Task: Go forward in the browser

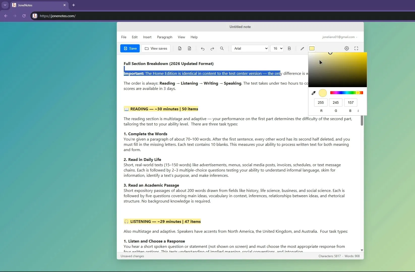Action: click(x=15, y=16)
